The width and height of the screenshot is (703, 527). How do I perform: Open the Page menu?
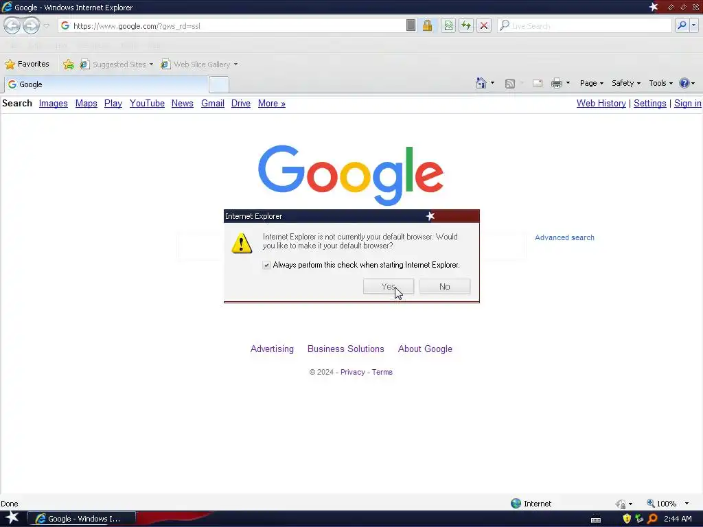(591, 83)
